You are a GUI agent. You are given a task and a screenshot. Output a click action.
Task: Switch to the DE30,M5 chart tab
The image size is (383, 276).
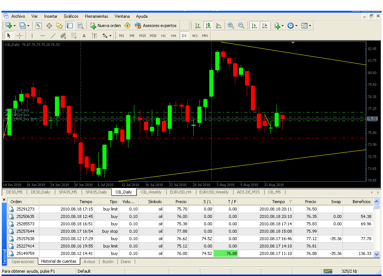click(14, 192)
